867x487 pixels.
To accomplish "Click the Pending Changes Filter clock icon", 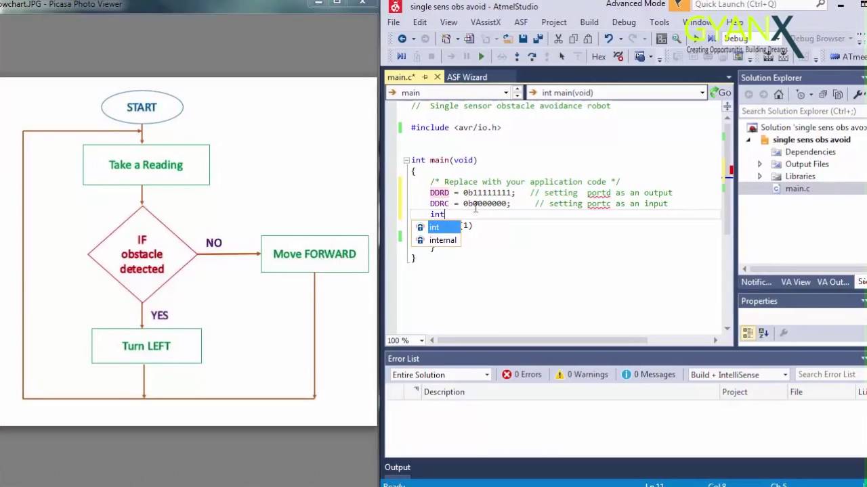I will pos(801,95).
